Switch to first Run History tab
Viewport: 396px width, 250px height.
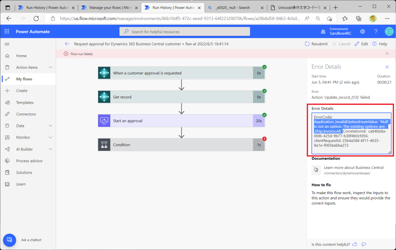tap(46, 8)
